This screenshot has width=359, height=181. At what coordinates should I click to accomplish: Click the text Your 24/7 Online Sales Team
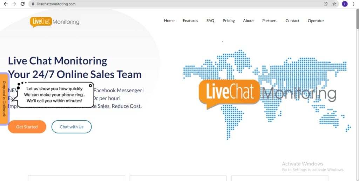pyautogui.click(x=75, y=74)
